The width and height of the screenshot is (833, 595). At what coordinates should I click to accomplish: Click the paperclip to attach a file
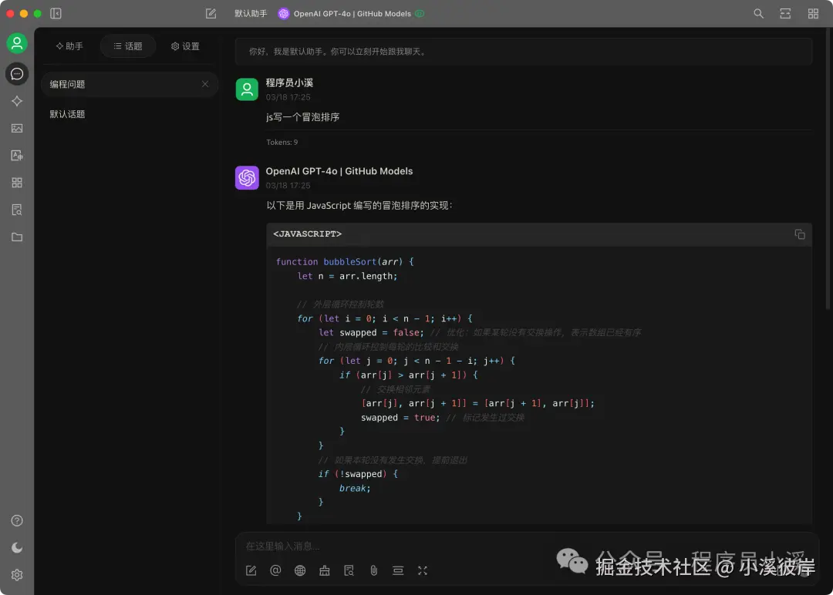pyautogui.click(x=373, y=570)
